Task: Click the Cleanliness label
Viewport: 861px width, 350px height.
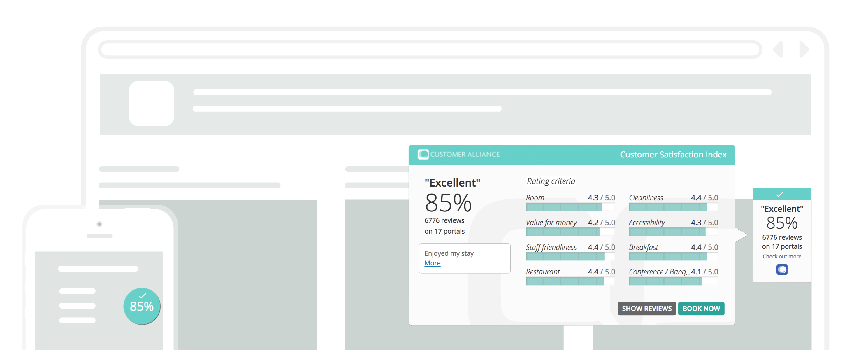Action: (x=646, y=198)
